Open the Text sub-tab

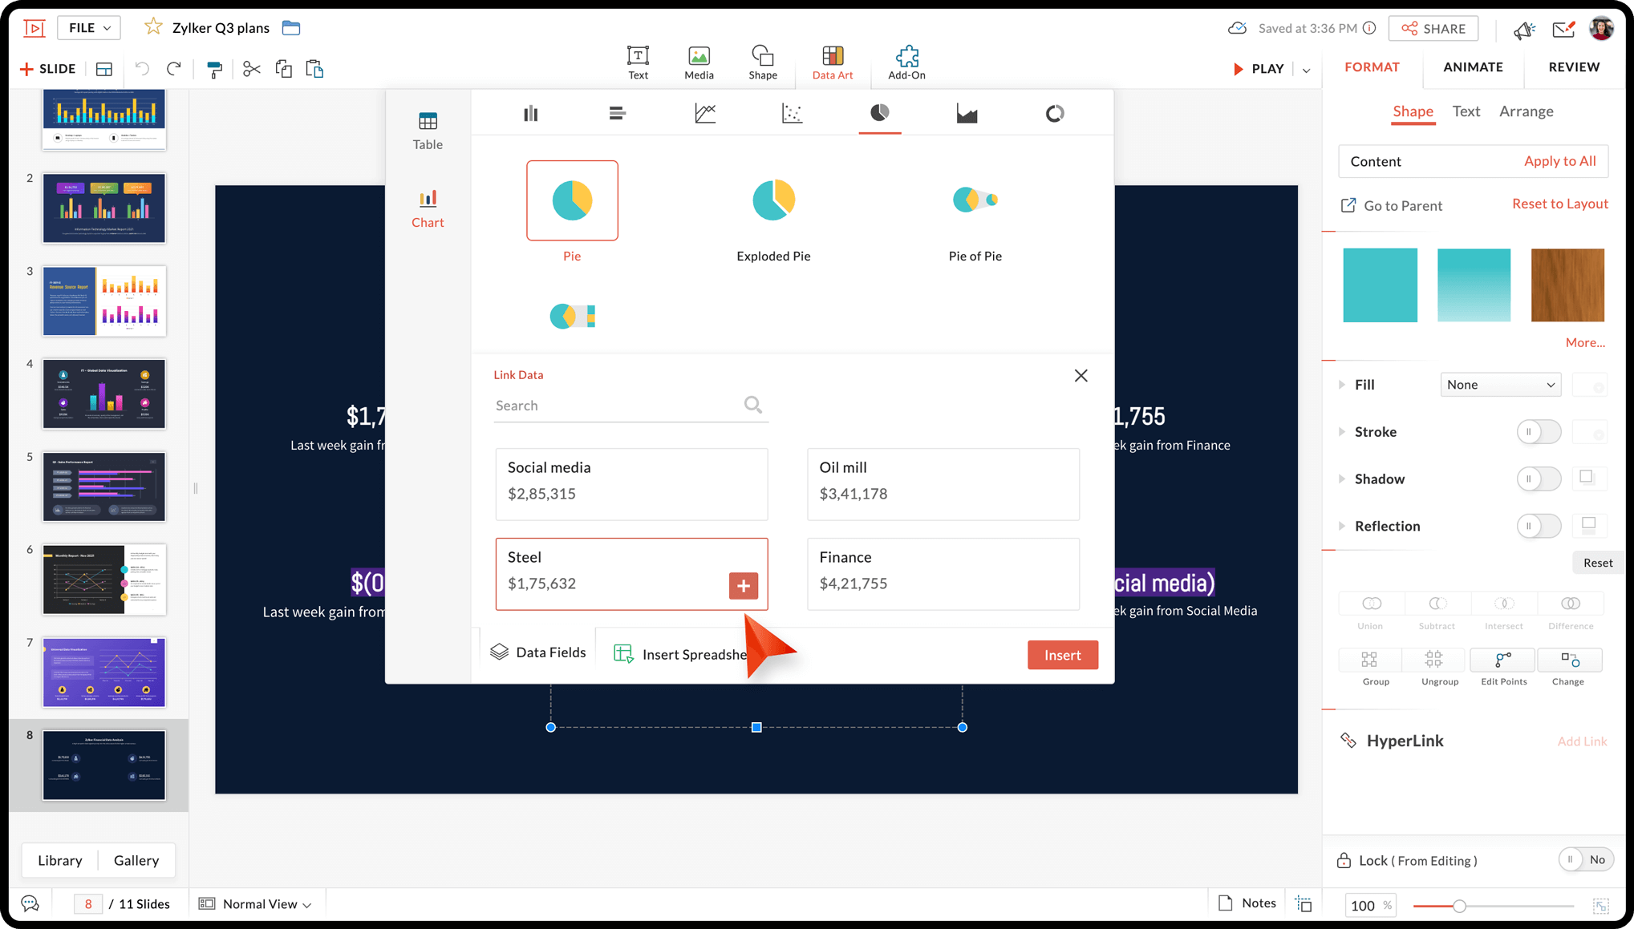point(1466,111)
